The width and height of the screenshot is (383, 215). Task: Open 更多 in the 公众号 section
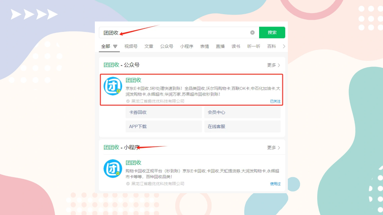coord(273,65)
